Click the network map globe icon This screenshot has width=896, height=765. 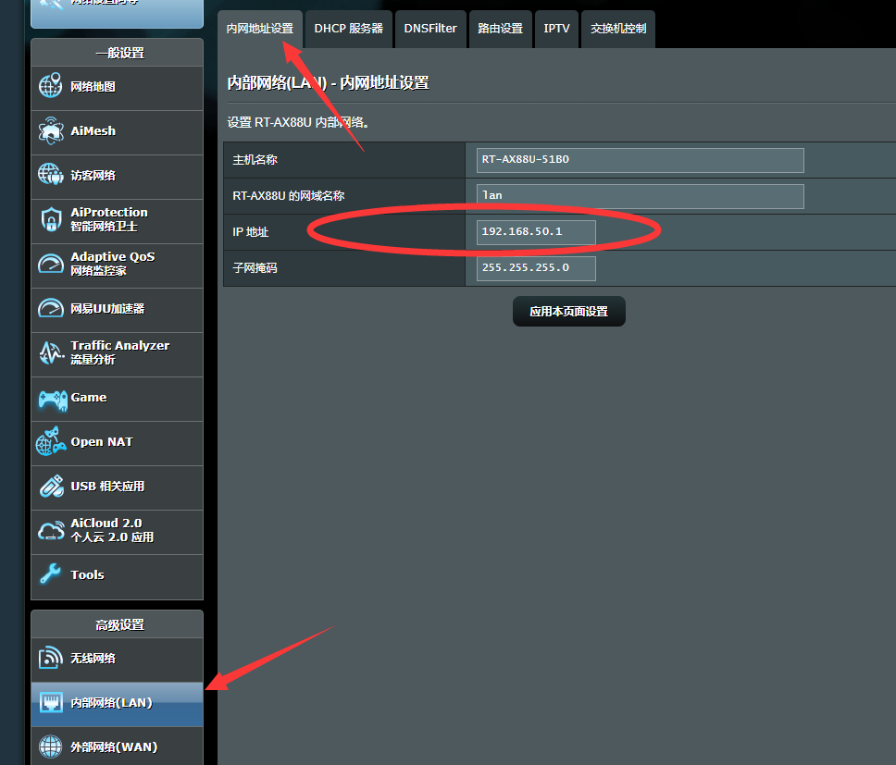pos(50,87)
